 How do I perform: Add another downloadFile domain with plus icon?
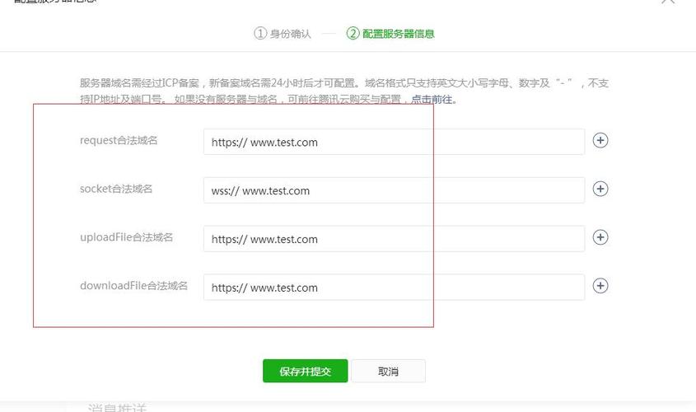(600, 286)
